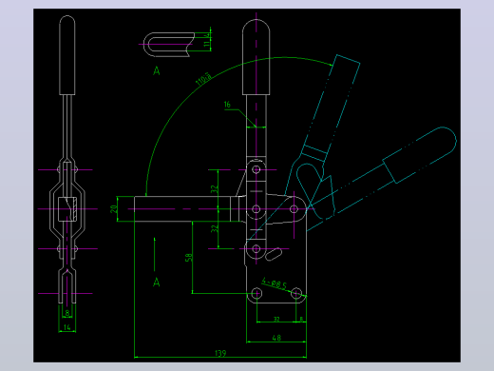
Task: Select the horizontal 32 hole spacing dimension
Action: point(276,319)
